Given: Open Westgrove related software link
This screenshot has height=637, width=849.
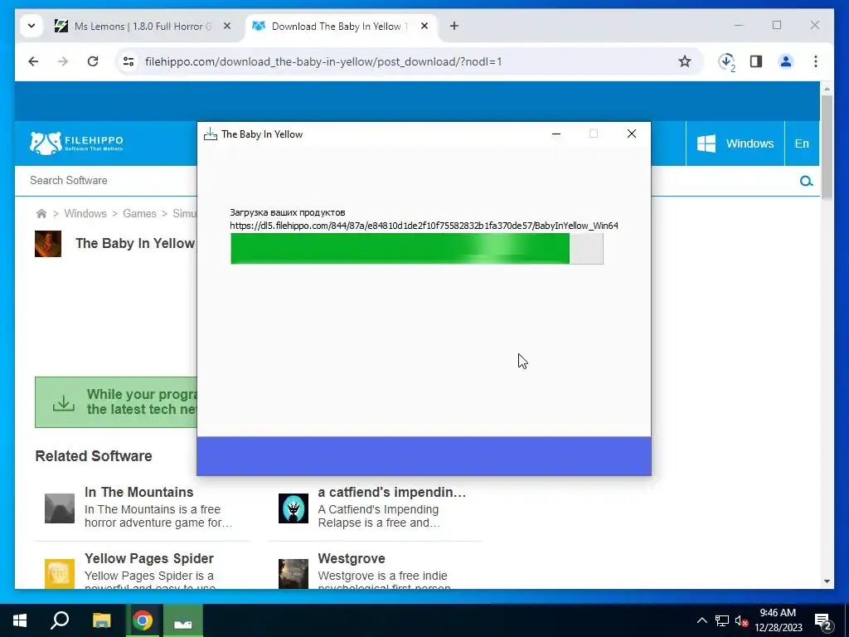Looking at the screenshot, I should [x=352, y=558].
